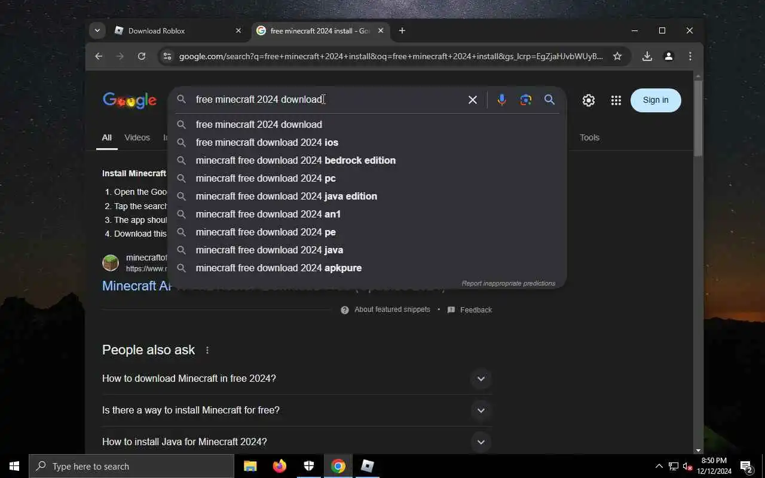Viewport: 765px width, 478px height.
Task: Show hidden system tray icons
Action: (659, 466)
